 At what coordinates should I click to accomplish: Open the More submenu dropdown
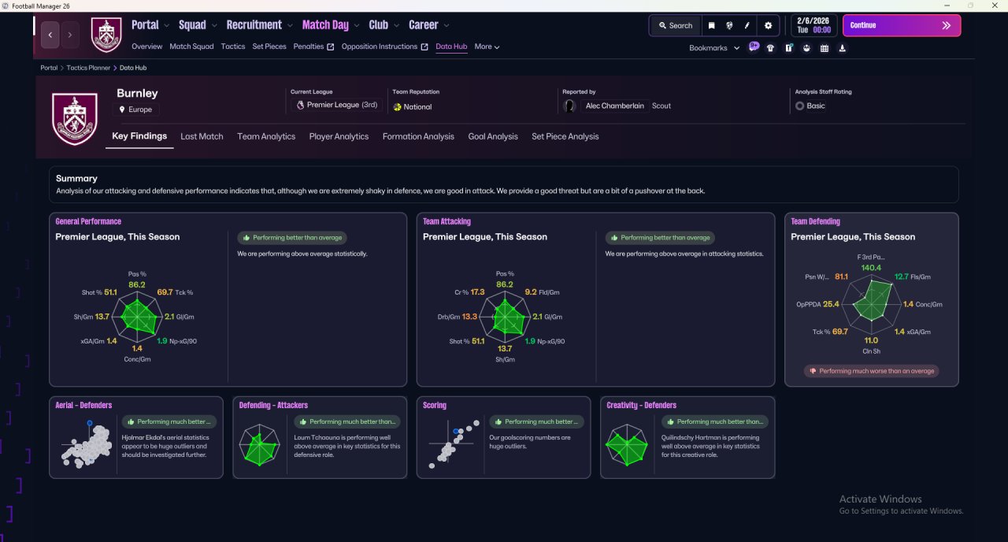(x=487, y=46)
